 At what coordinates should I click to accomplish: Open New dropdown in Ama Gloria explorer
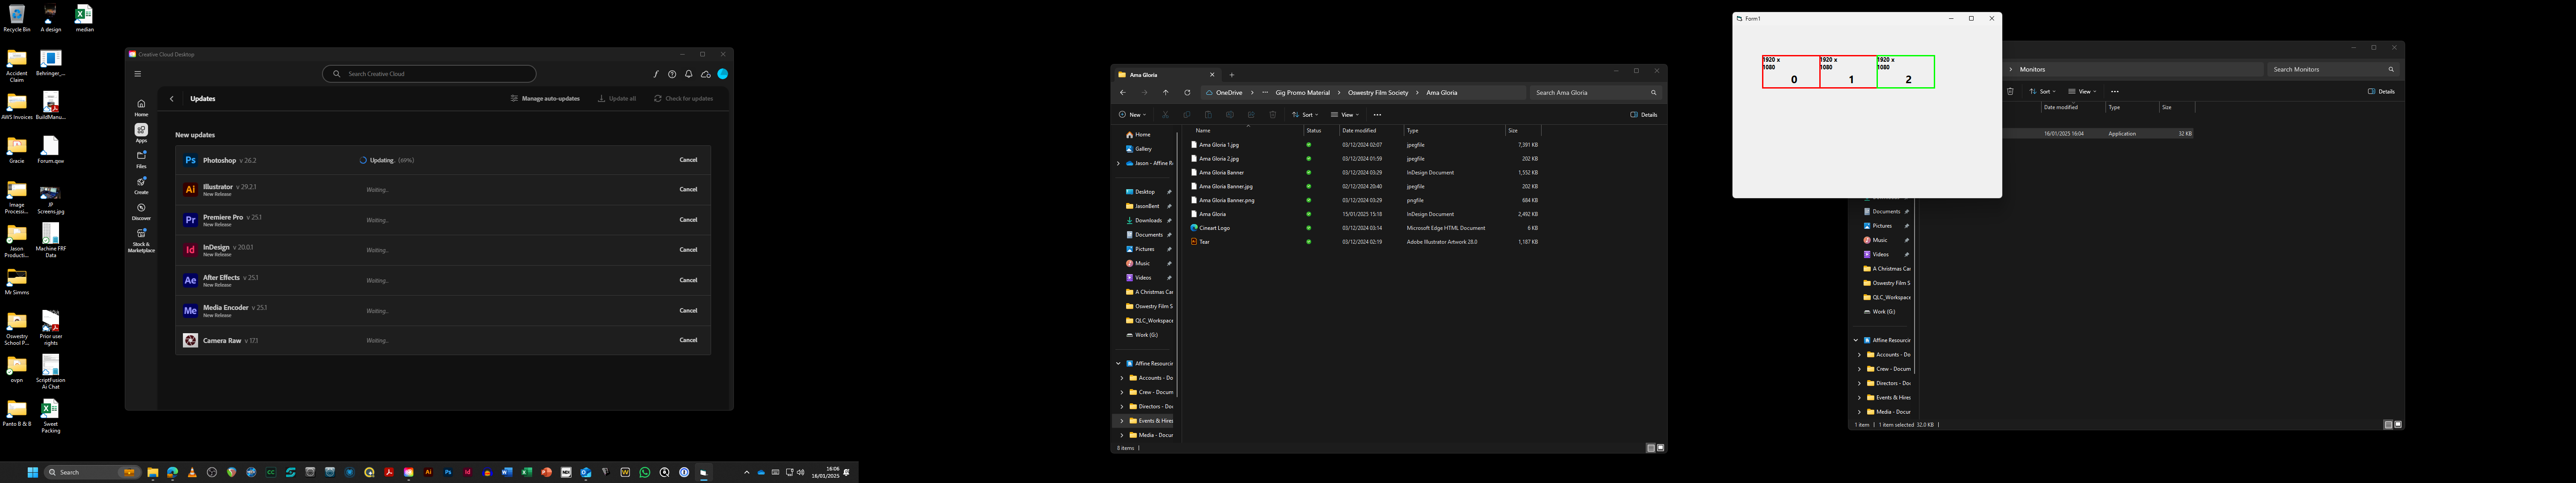pos(1132,115)
